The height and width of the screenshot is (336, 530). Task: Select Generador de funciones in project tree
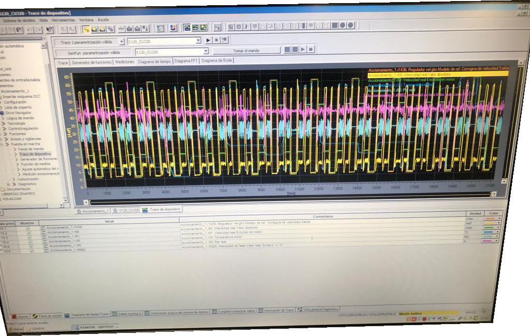click(38, 159)
